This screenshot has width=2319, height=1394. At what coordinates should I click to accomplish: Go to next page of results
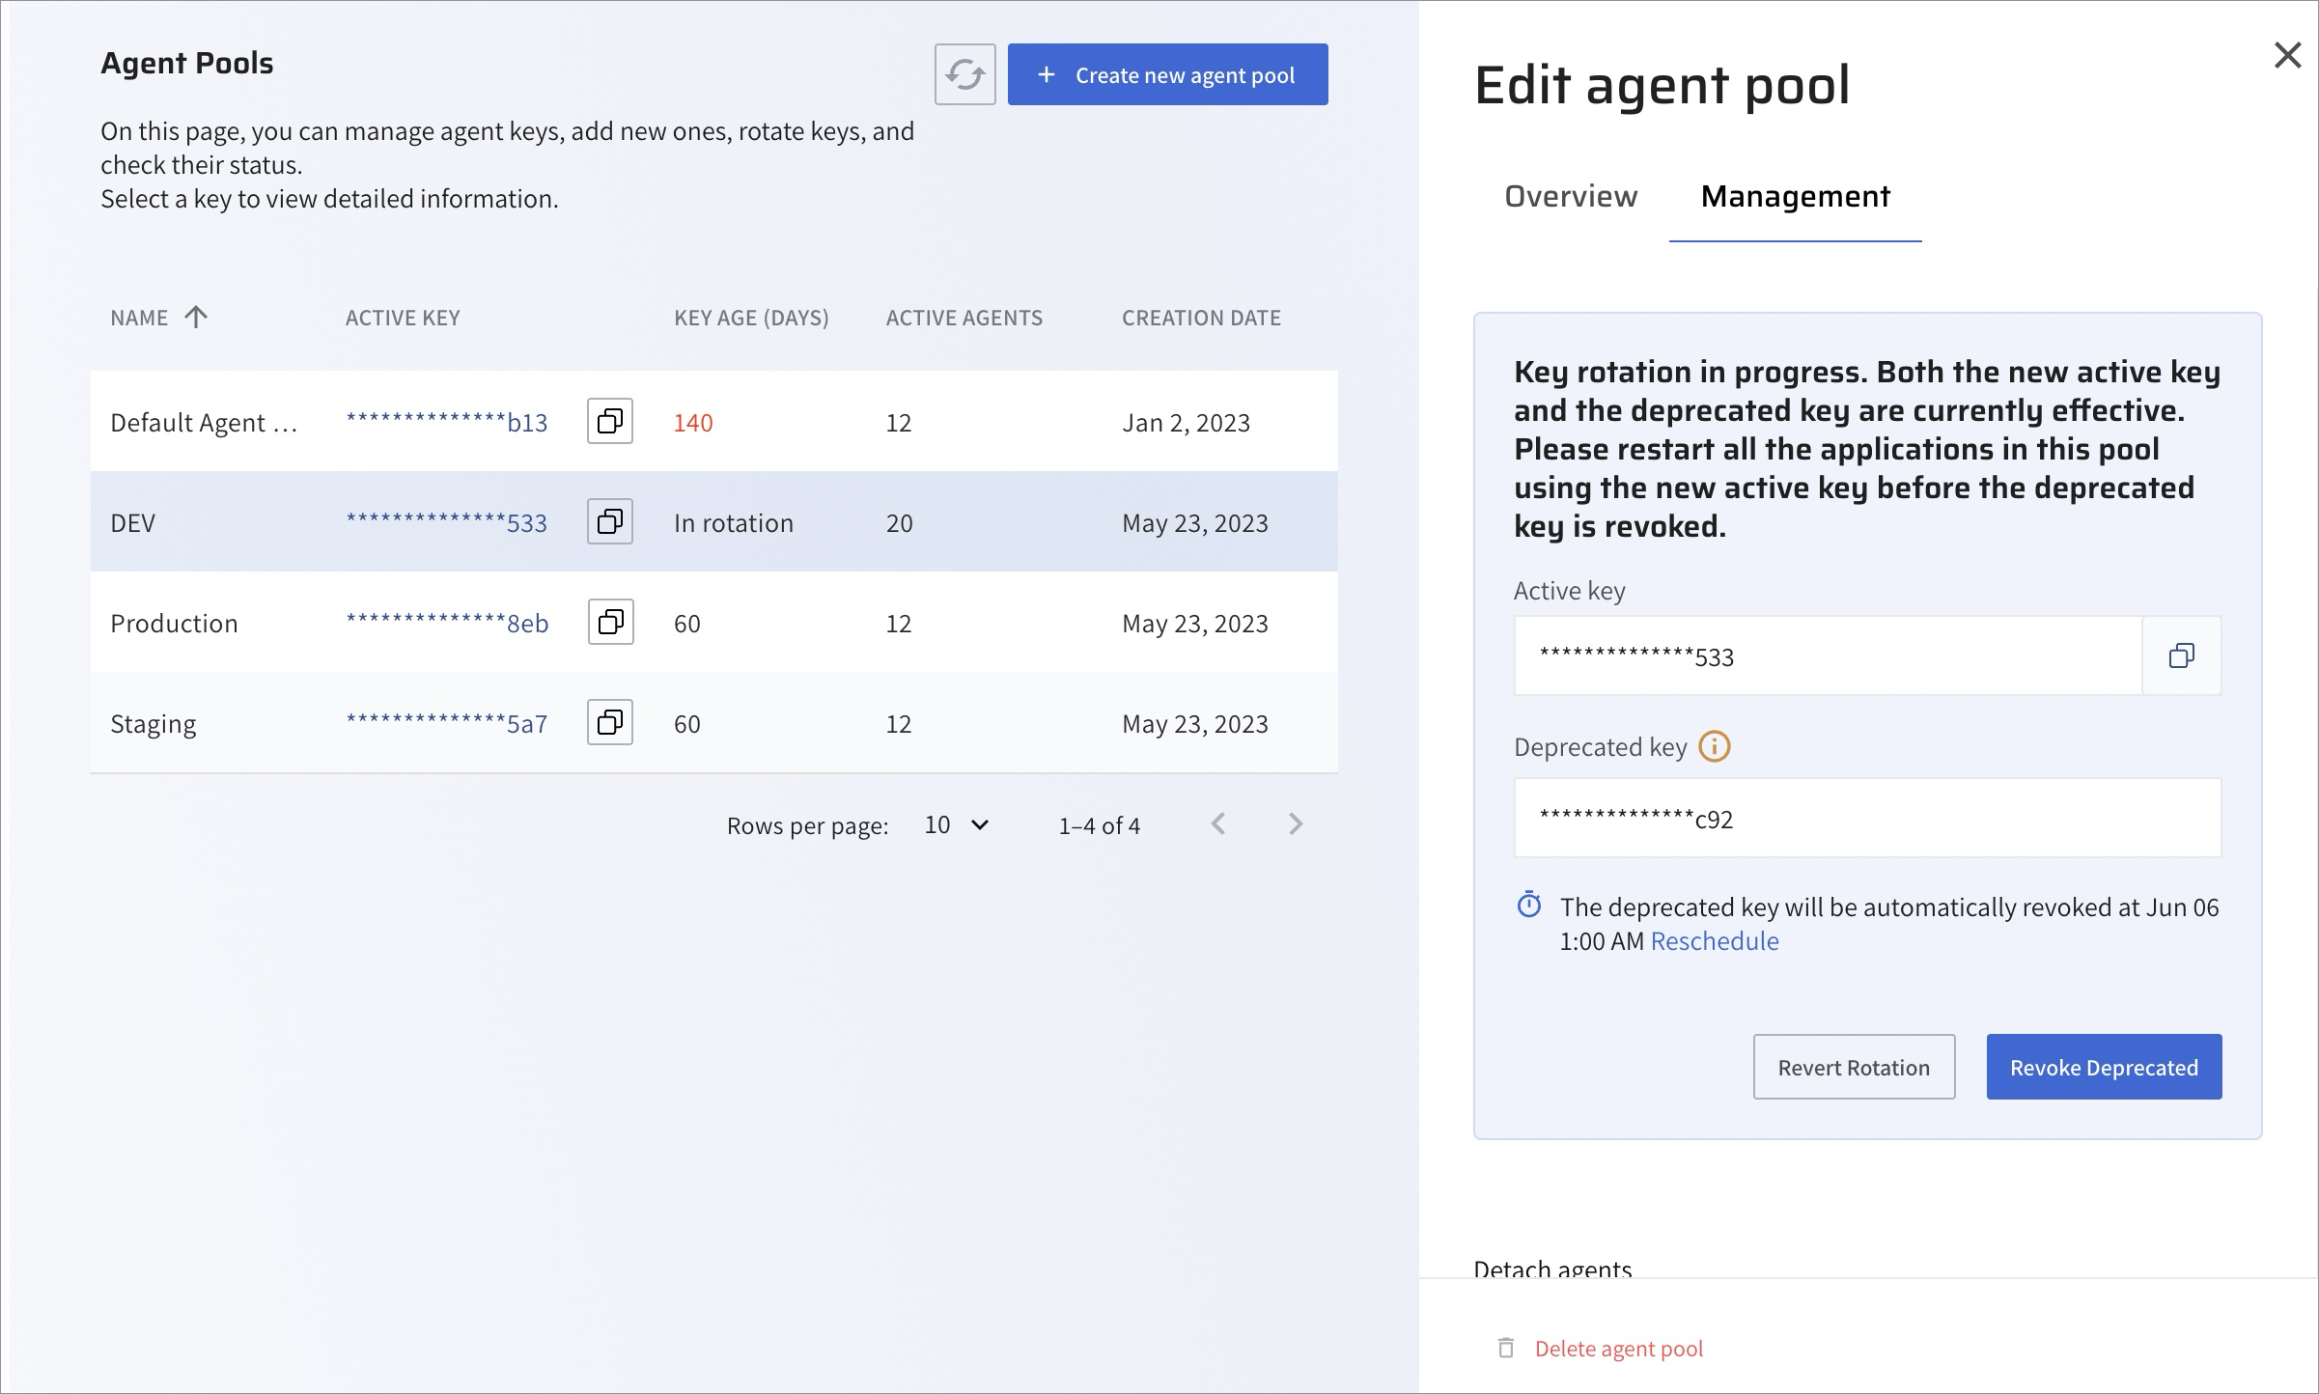pyautogui.click(x=1296, y=824)
